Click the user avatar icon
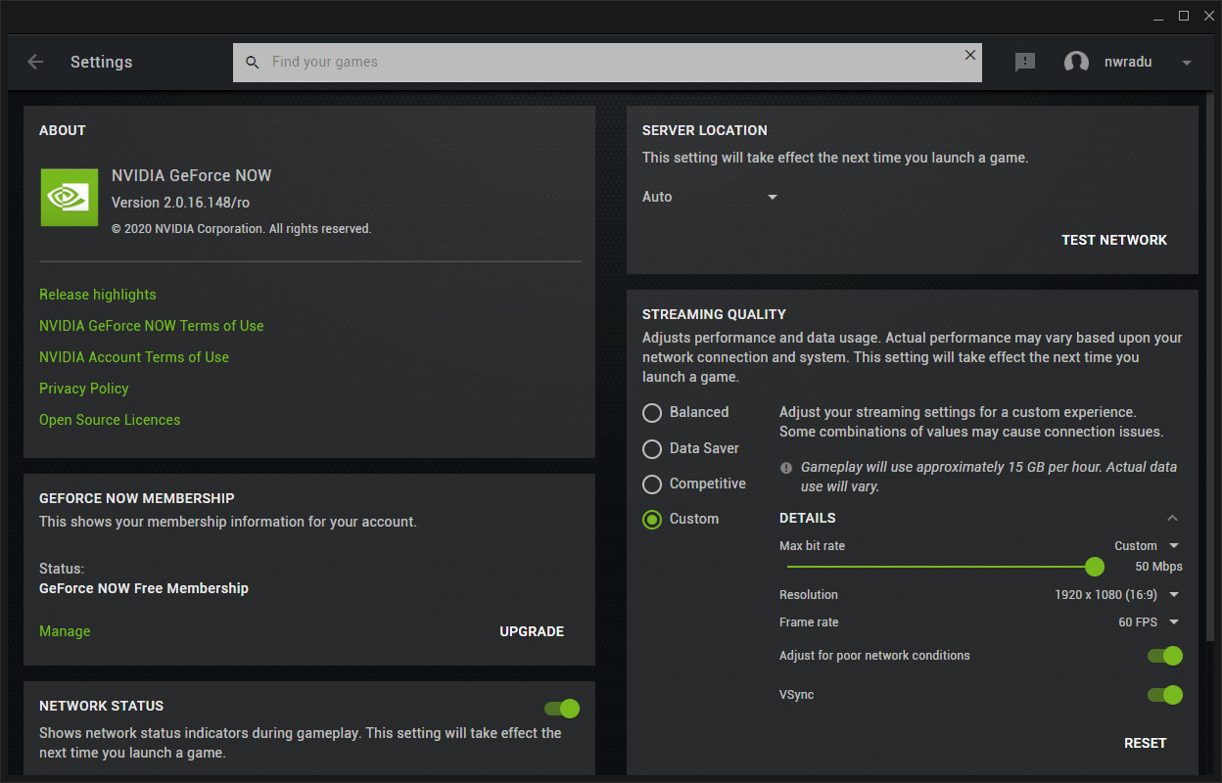The image size is (1222, 783). point(1076,62)
